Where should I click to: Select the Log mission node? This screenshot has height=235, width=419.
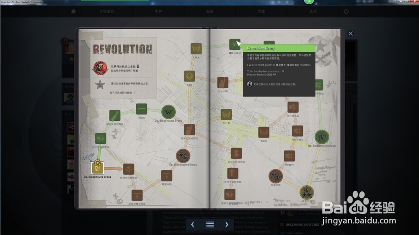189,76
